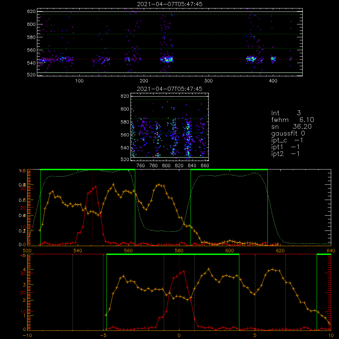
Task: Click the top plot title timestamp 2021-04-07T05:47:45
Action: (170, 4)
